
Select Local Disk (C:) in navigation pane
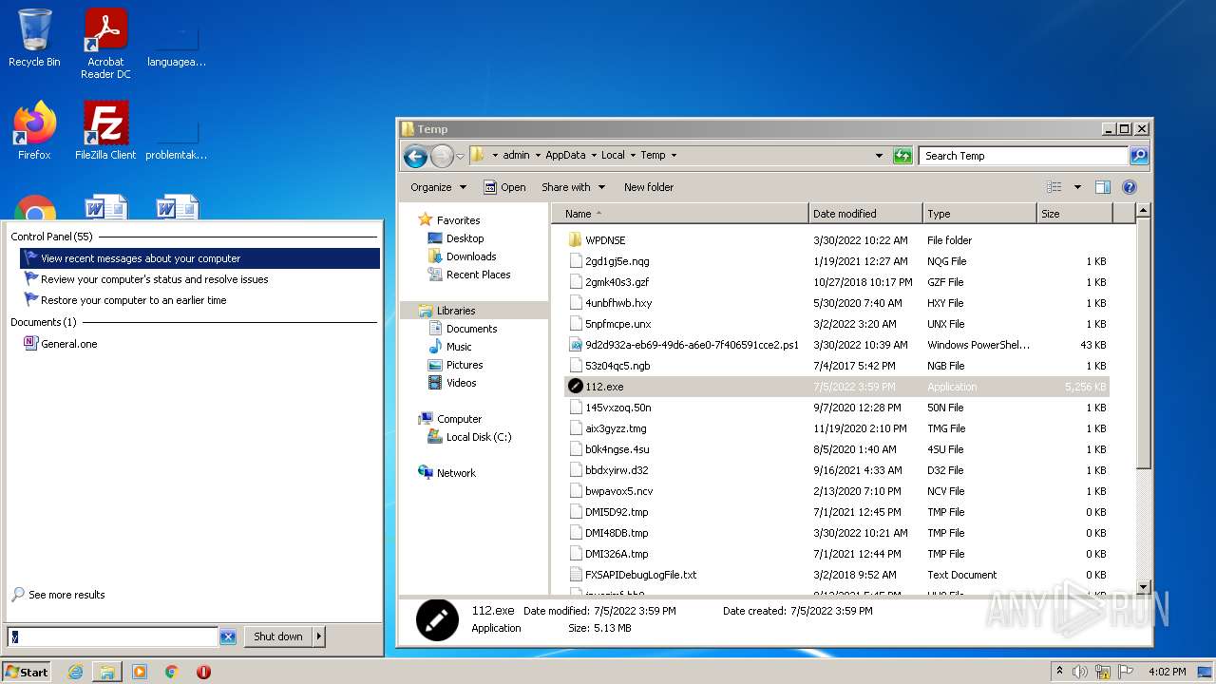tap(469, 437)
